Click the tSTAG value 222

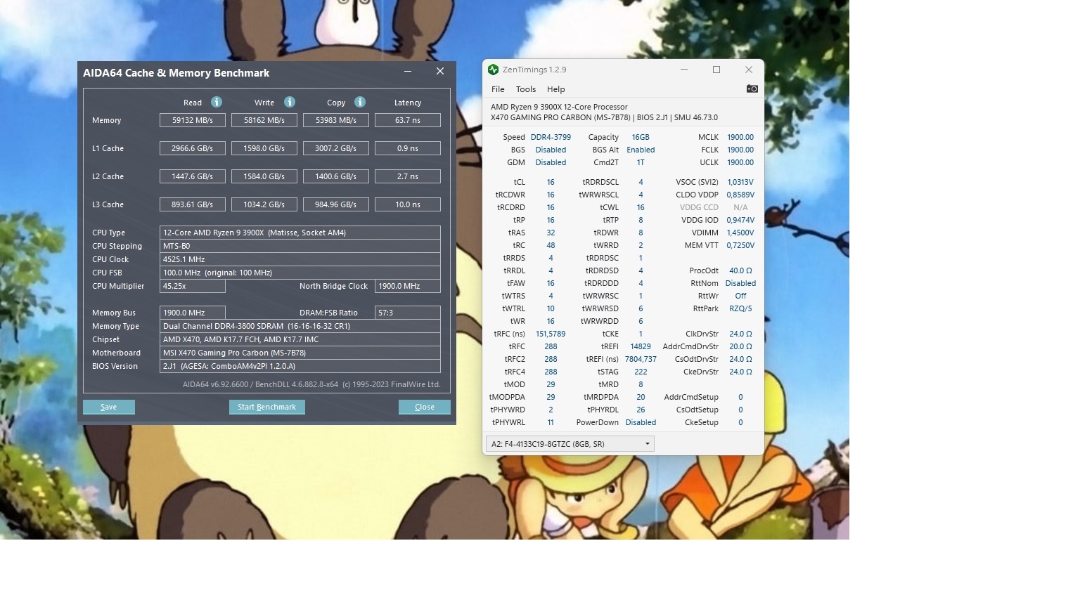coord(641,372)
